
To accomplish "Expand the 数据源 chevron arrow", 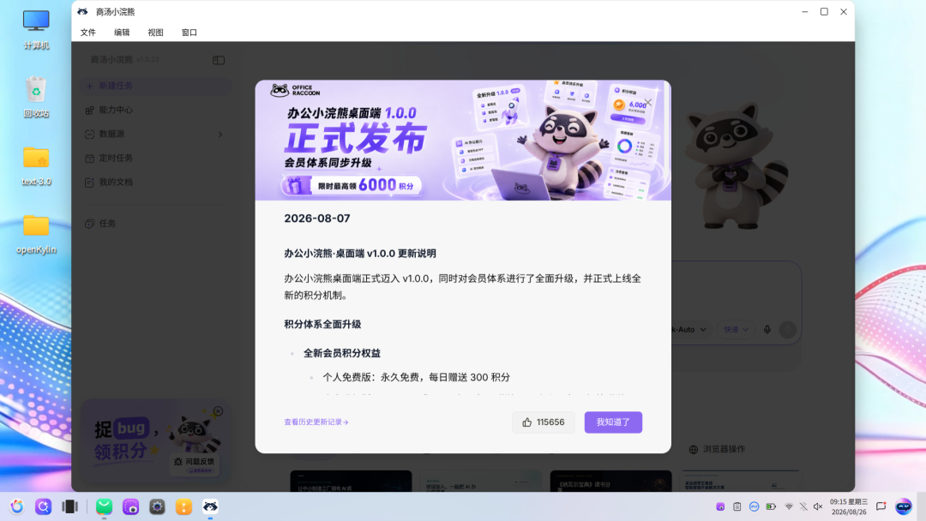I will click(x=220, y=135).
